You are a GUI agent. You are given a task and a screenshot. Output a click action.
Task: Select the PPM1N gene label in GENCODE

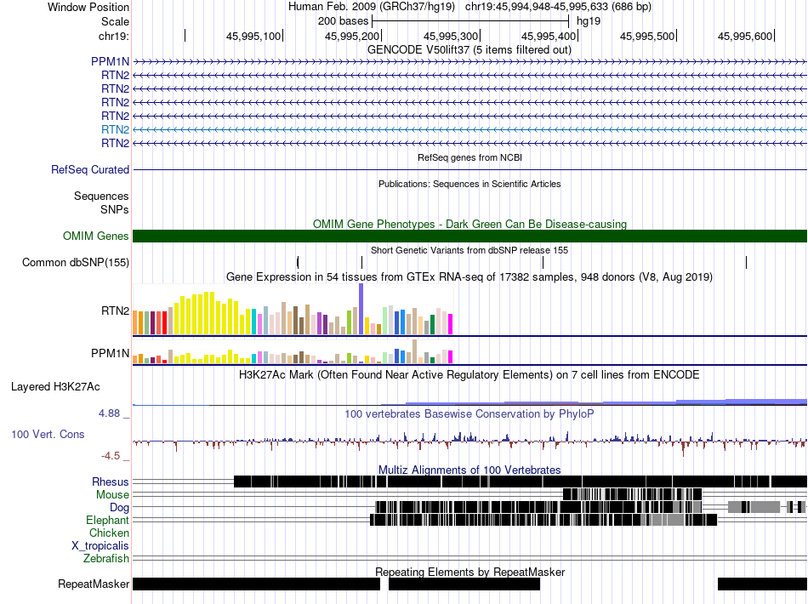tap(110, 62)
